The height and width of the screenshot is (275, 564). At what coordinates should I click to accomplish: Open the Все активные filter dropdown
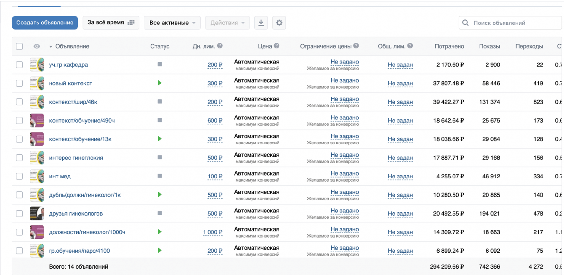(173, 23)
